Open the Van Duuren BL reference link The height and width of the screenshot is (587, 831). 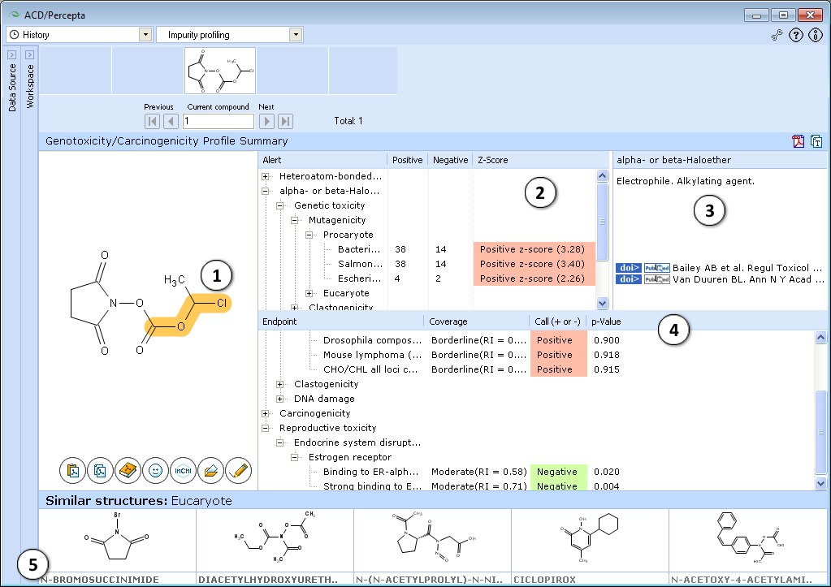[748, 279]
